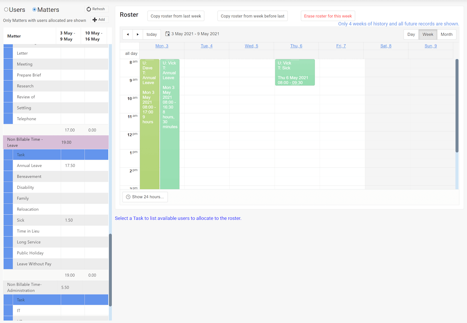Image resolution: width=467 pixels, height=323 pixels.
Task: Select the Time in Lieu row
Action: pyautogui.click(x=56, y=231)
